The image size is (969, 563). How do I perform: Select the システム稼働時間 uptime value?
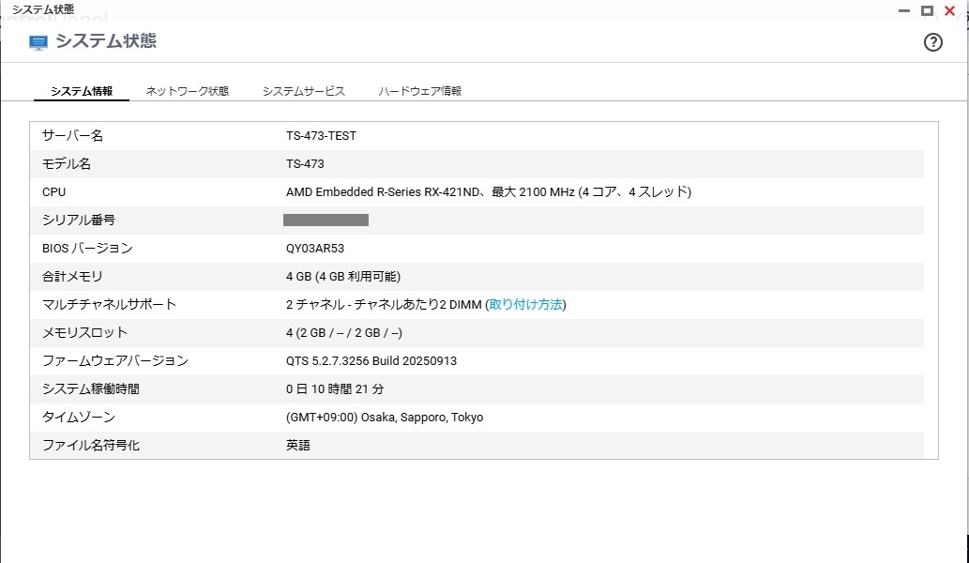[x=334, y=389]
